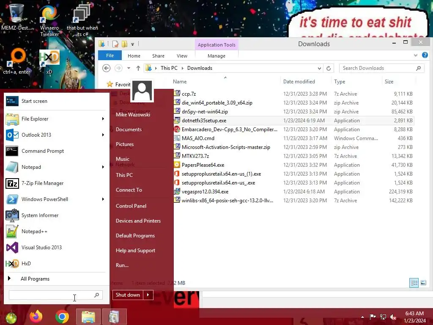433x325 pixels.
Task: Open the address bar history dropdown
Action: 319,68
